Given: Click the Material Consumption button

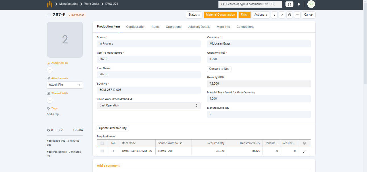Looking at the screenshot, I should click(x=220, y=15).
